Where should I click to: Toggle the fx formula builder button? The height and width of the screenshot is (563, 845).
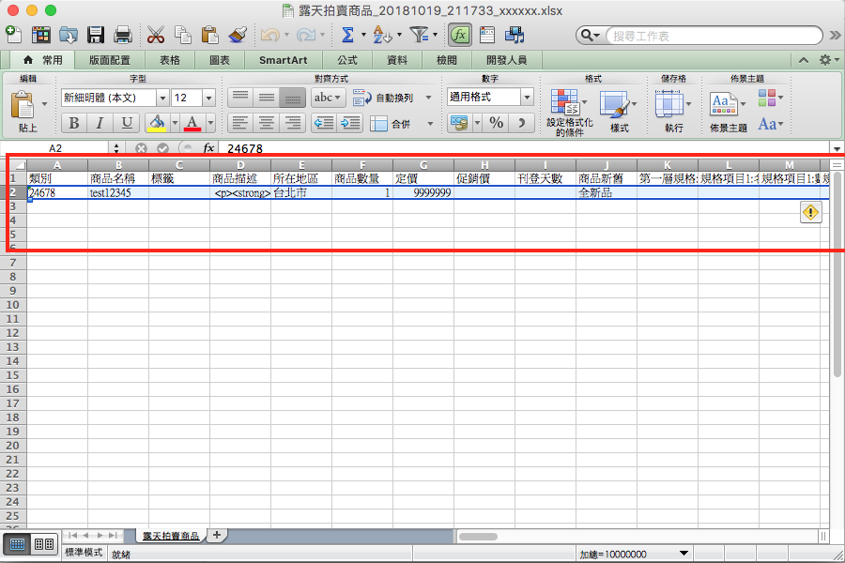point(459,35)
